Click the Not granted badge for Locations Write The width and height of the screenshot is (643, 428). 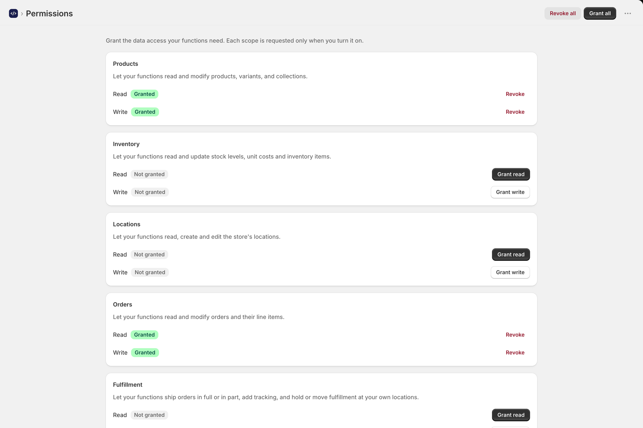pyautogui.click(x=150, y=272)
